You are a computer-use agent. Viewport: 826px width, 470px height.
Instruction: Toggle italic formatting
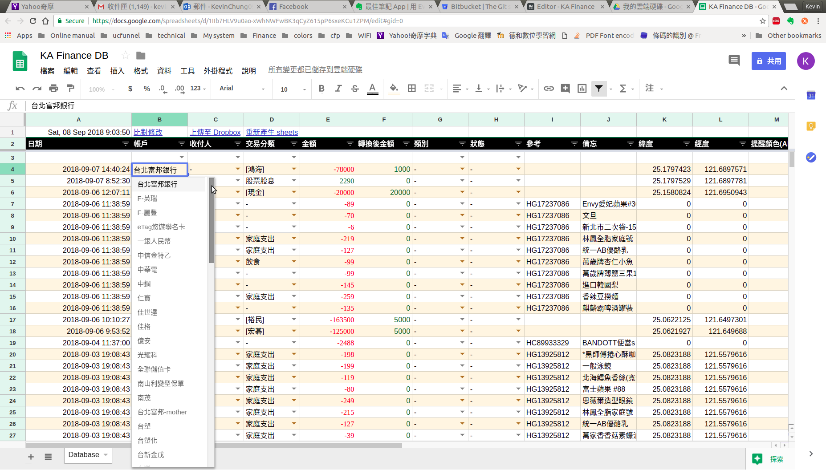[x=338, y=89]
